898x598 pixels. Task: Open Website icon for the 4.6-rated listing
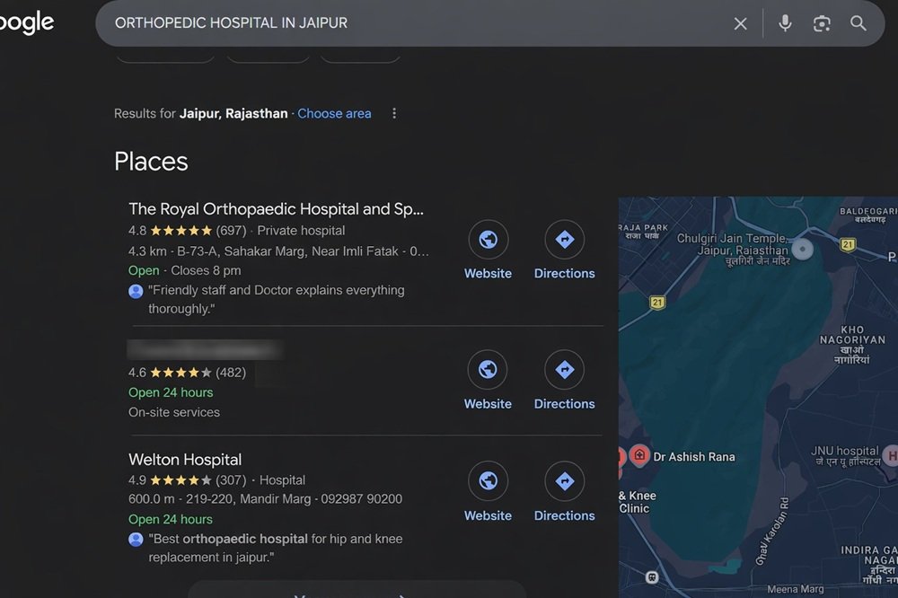coord(488,369)
